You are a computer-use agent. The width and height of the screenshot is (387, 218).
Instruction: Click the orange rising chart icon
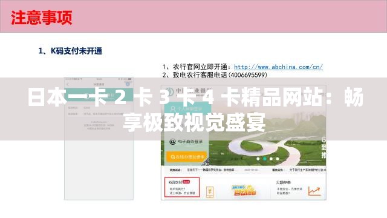click(314, 191)
